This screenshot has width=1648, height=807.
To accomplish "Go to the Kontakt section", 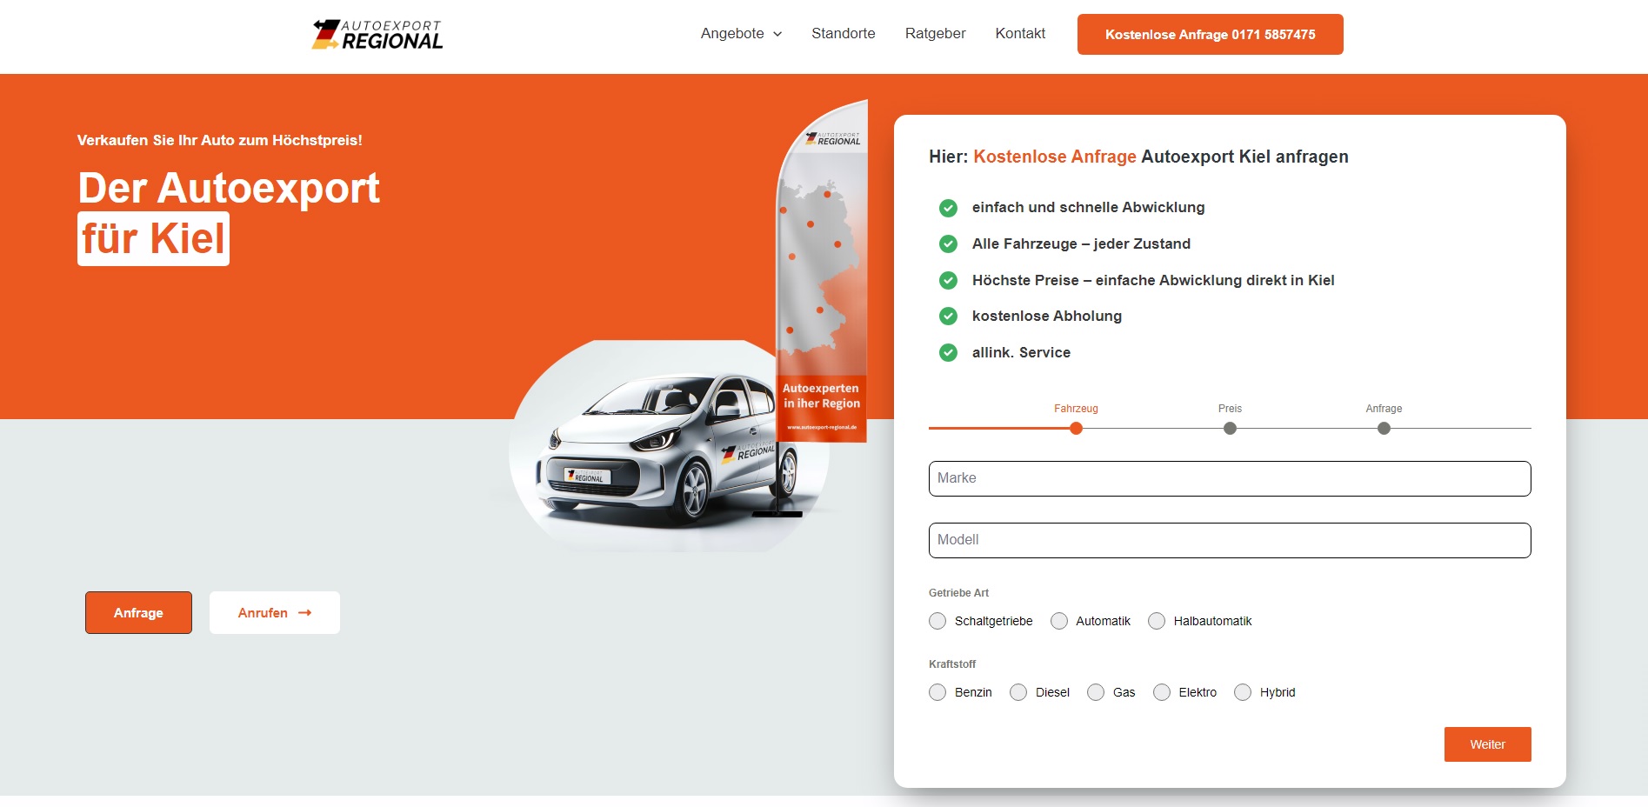I will (1019, 34).
